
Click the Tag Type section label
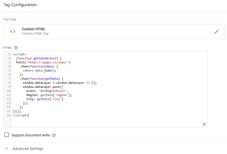10,19
